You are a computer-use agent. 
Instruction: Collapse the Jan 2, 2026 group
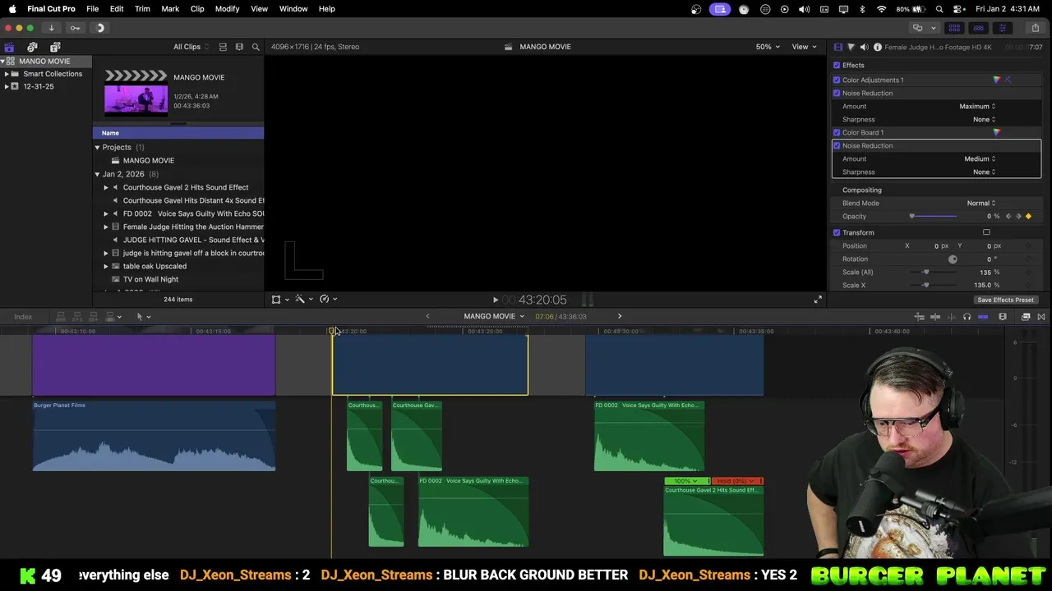tap(97, 174)
